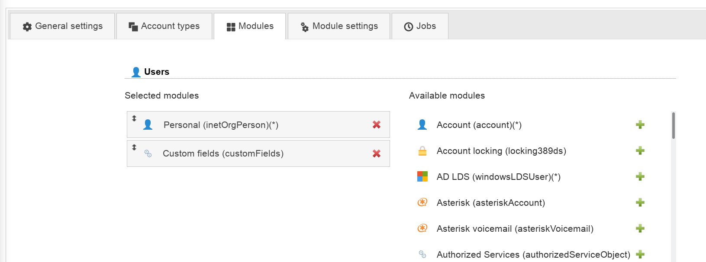Click the padlock icon for Account locking
Screen dimensions: 706x262
(422, 151)
